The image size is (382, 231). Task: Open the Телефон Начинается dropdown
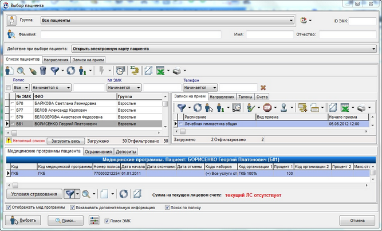[x=200, y=88]
